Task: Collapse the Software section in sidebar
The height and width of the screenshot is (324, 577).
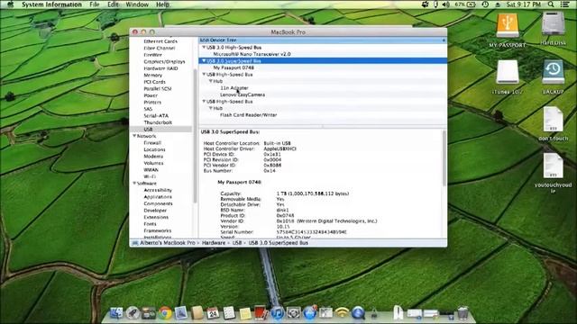Action: point(134,184)
